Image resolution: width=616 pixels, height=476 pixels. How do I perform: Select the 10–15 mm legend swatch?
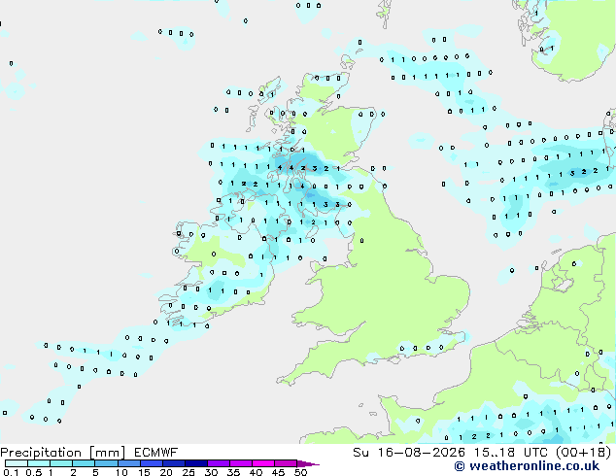coord(129,463)
